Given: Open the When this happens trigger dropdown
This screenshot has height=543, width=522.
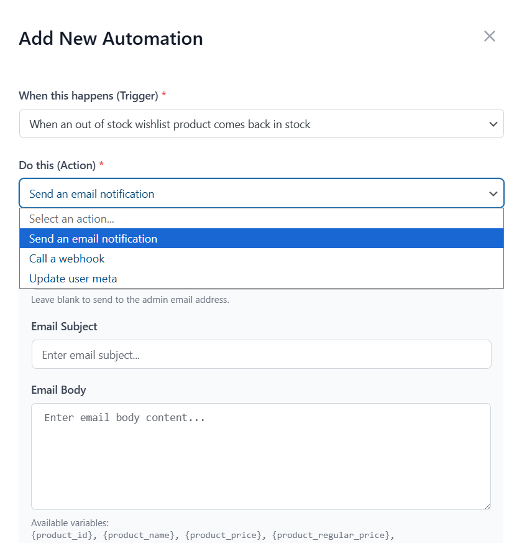Looking at the screenshot, I should pos(261,124).
